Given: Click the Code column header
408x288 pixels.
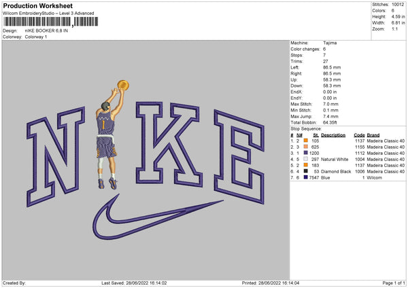Looking at the screenshot, I should [x=359, y=135].
